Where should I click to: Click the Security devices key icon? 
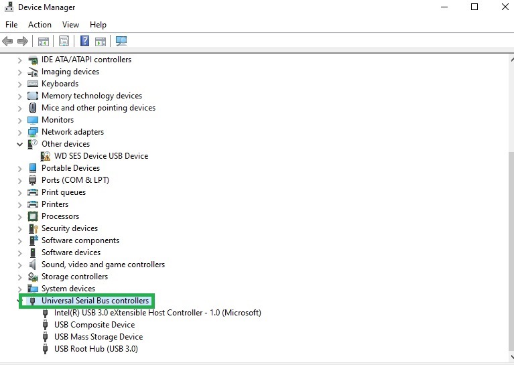point(34,228)
